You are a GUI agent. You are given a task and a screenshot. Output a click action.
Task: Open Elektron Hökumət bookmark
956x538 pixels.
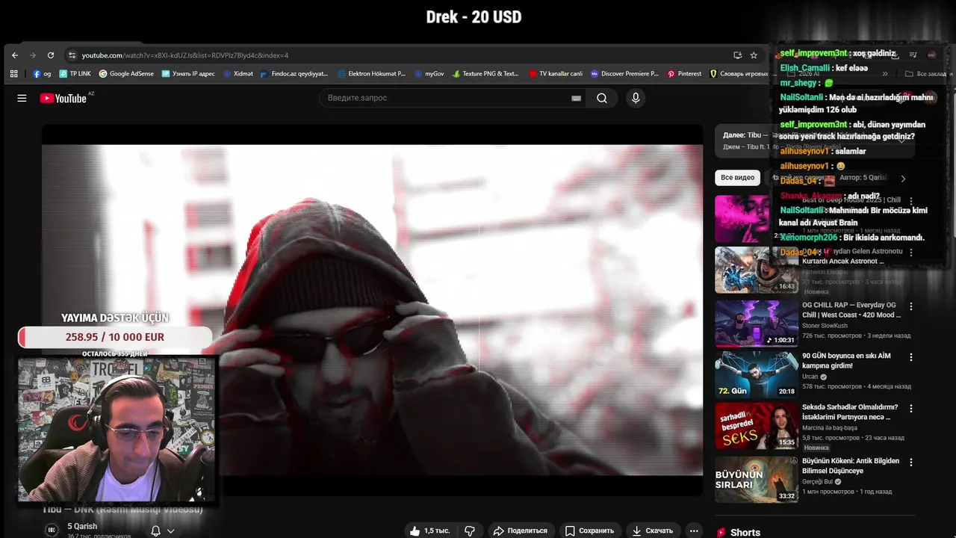371,74
